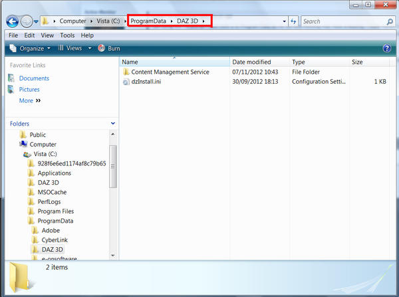The height and width of the screenshot is (297, 399).
Task: Click dzInstall.ini file icon
Action: pos(126,82)
